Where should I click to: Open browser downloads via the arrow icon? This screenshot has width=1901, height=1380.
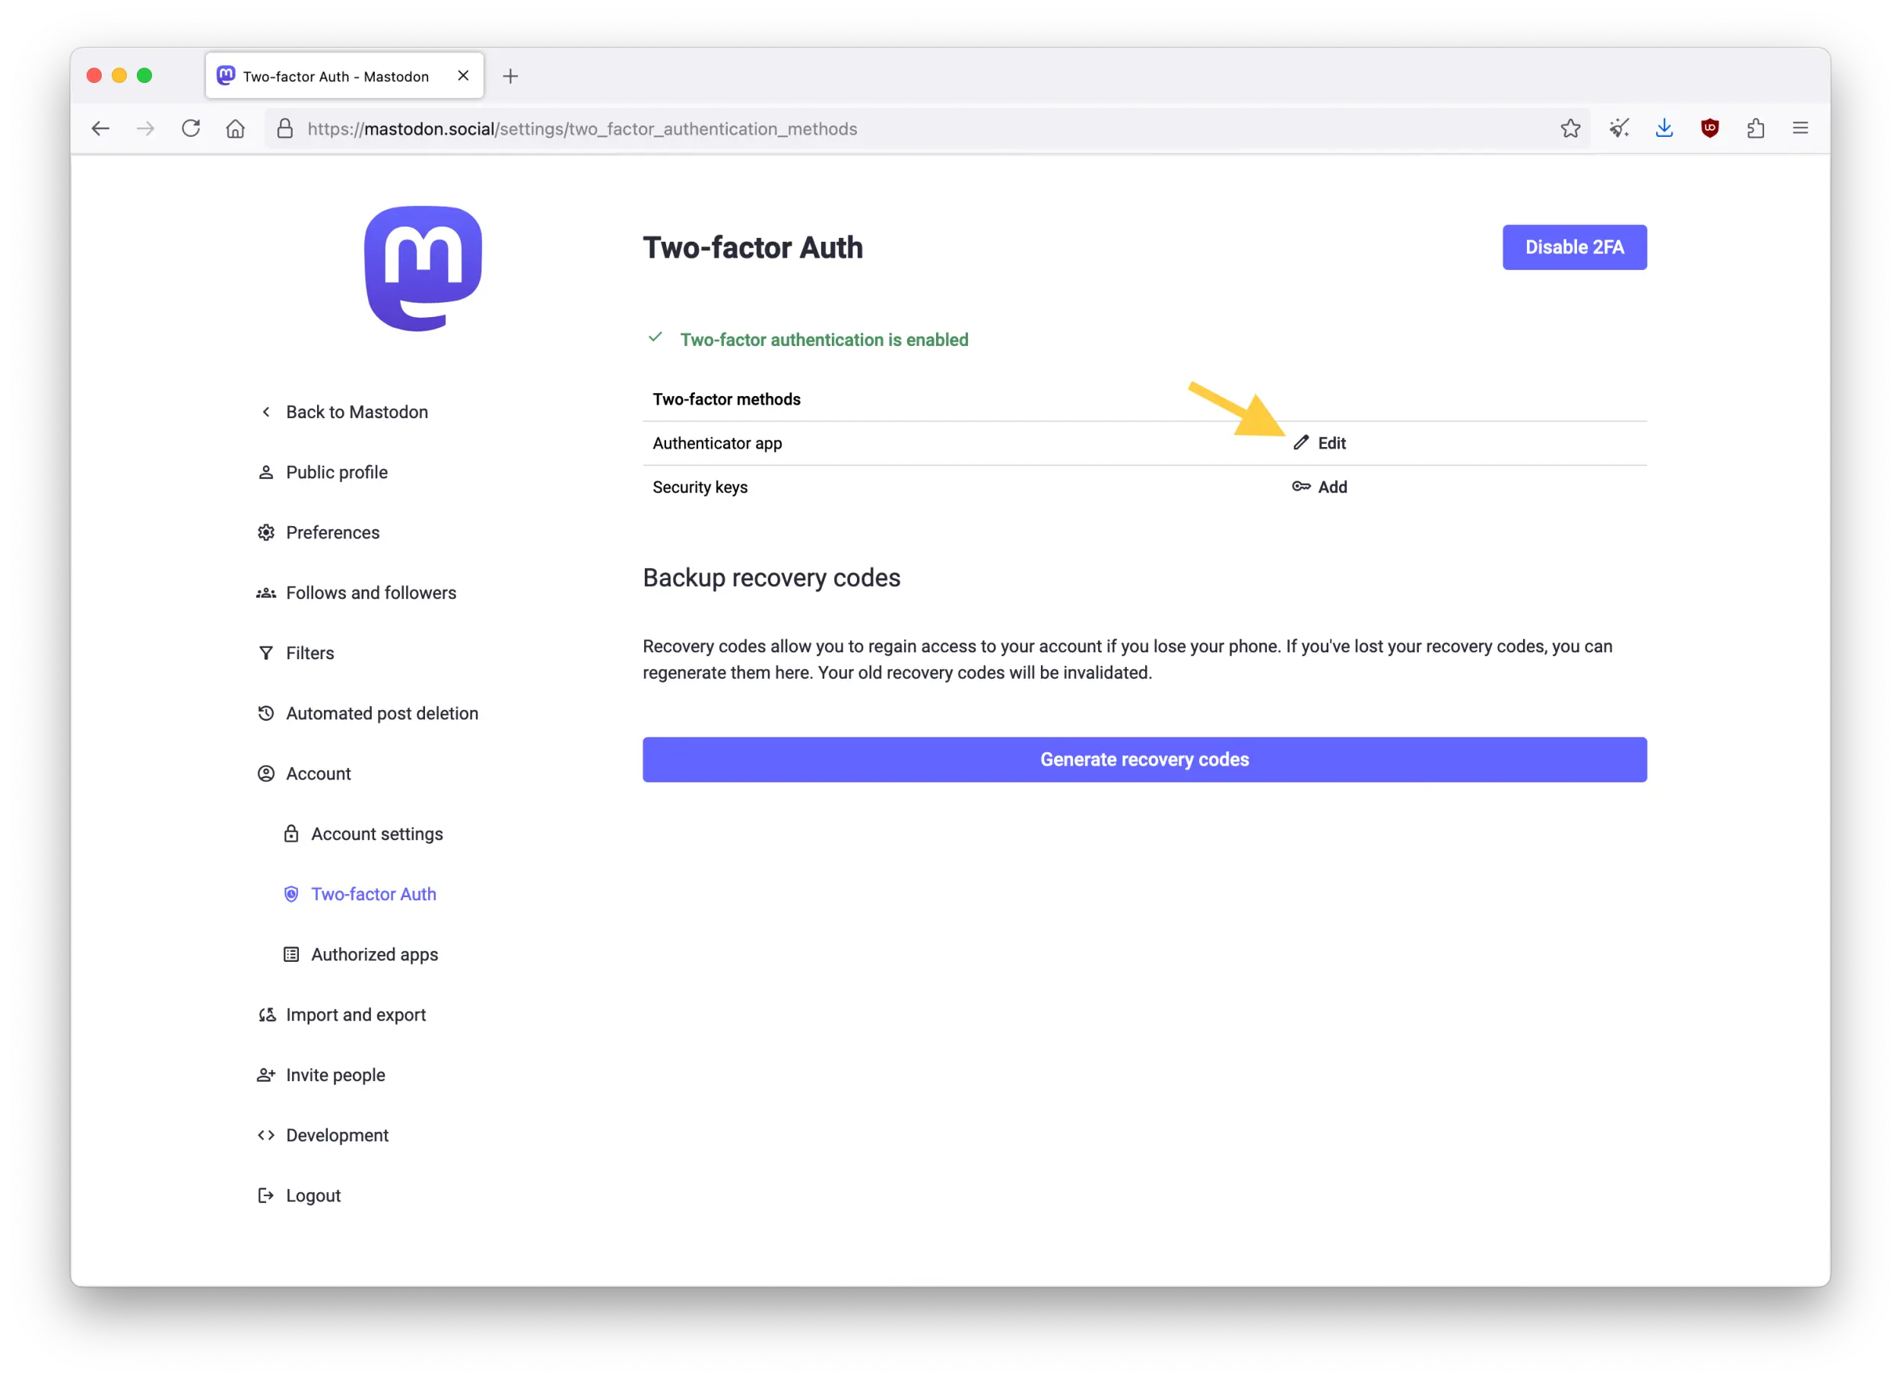[x=1665, y=128]
